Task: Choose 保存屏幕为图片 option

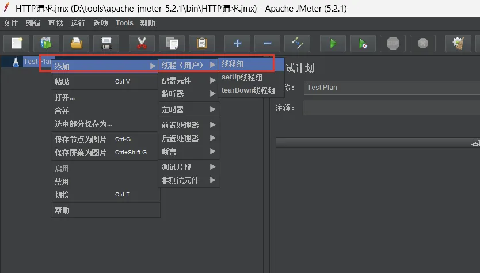Action: 105,153
